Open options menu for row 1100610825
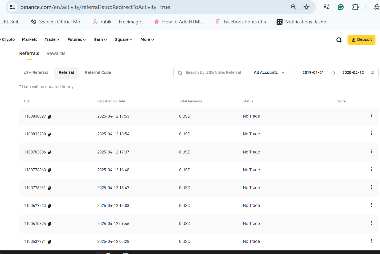This screenshot has width=380, height=254. [x=371, y=223]
